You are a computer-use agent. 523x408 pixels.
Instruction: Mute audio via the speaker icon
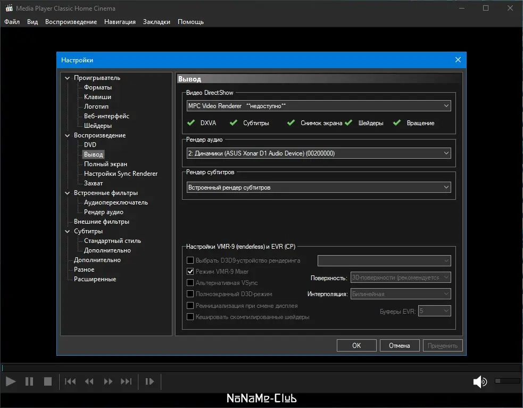pyautogui.click(x=479, y=381)
